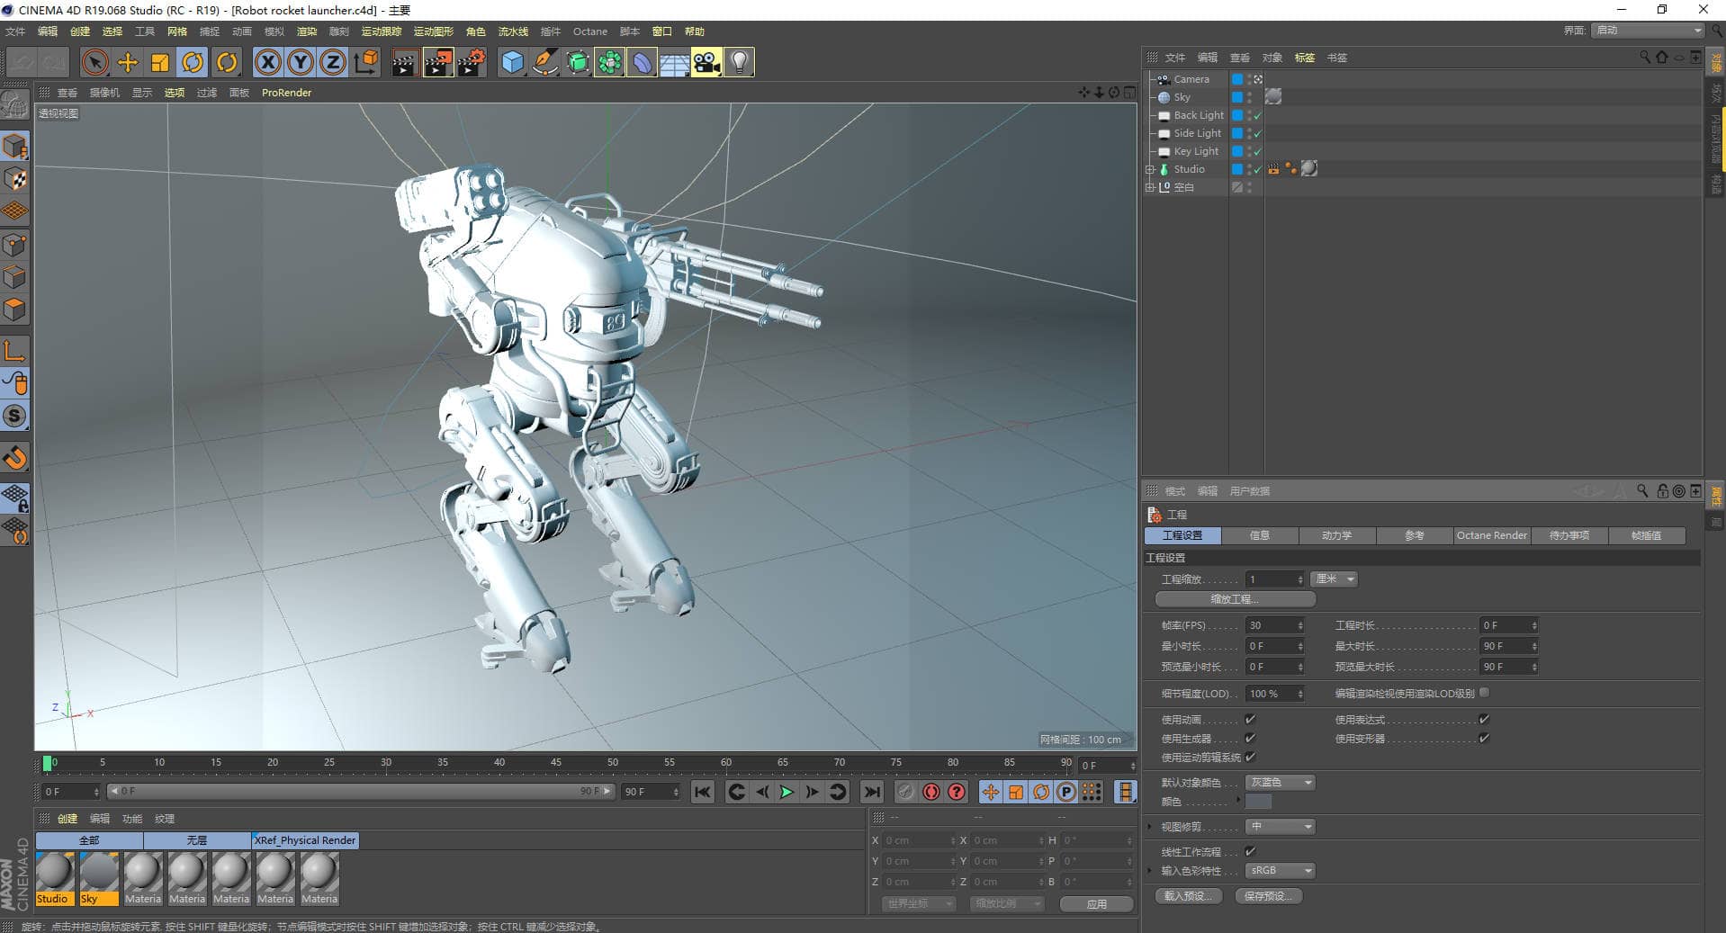Render to picture viewer icon
Viewport: 1726px width, 933px height.
tap(438, 62)
